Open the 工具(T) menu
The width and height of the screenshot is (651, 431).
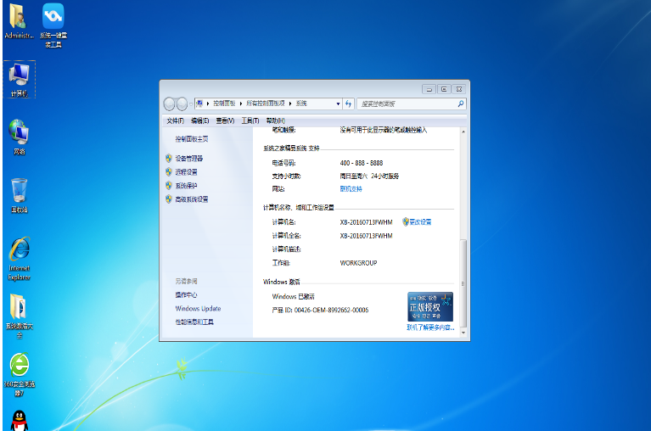pos(250,120)
